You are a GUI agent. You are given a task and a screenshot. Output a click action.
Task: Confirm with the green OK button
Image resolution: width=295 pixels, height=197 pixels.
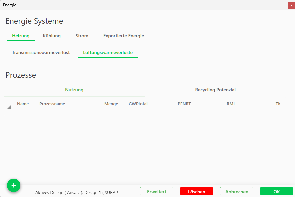pyautogui.click(x=277, y=192)
